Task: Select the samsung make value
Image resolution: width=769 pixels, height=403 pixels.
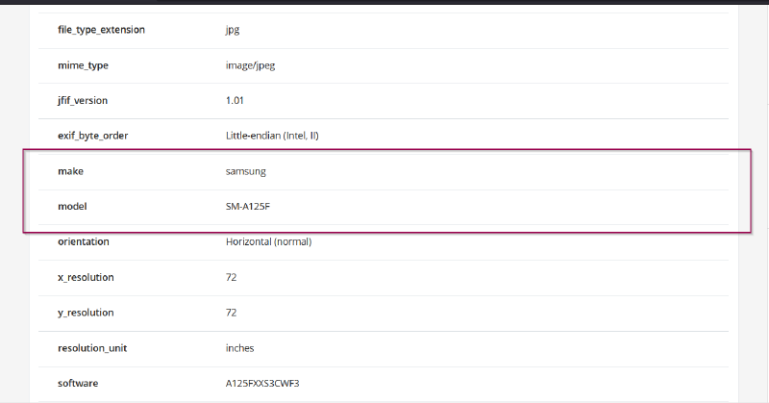Action: (245, 171)
